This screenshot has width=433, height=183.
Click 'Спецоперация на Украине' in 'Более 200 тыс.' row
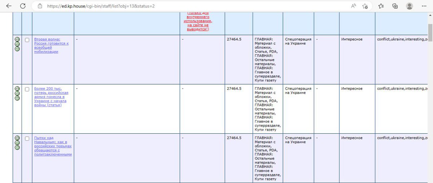[x=298, y=90]
